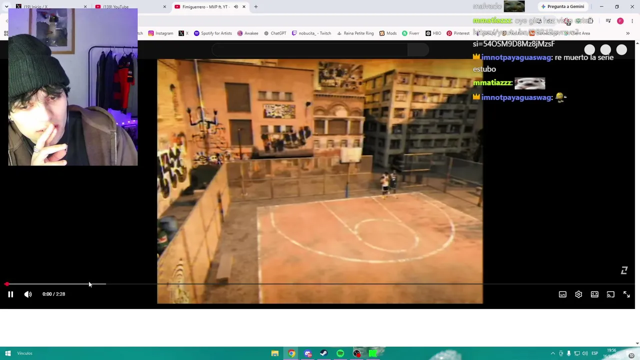
Task: Click the webcam overlay of the streamer
Action: pos(73,87)
